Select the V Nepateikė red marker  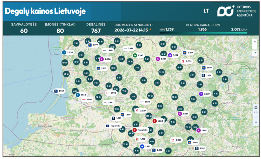coord(140,130)
